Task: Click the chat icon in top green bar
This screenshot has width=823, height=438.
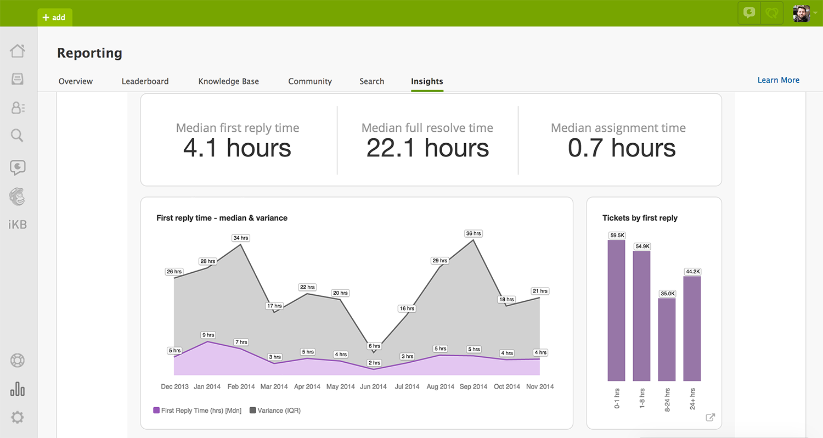Action: [749, 13]
